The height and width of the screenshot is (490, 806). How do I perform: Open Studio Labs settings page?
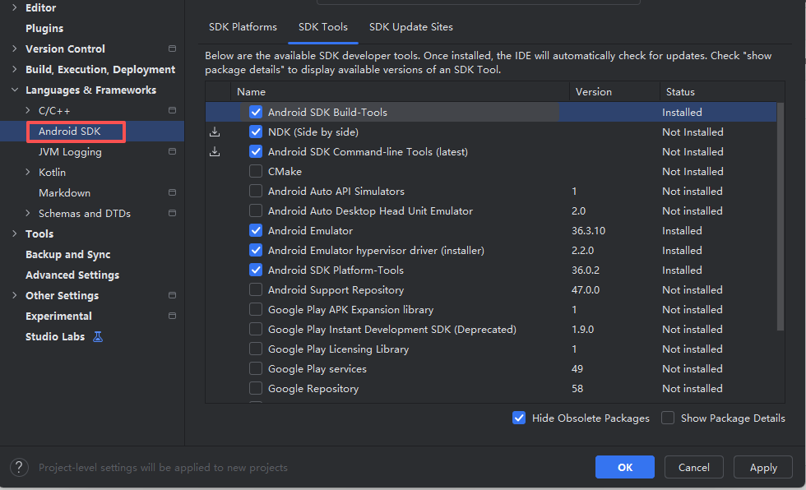click(55, 337)
